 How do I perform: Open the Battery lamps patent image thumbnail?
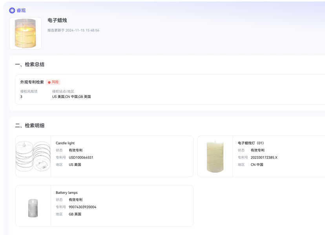tap(33, 208)
